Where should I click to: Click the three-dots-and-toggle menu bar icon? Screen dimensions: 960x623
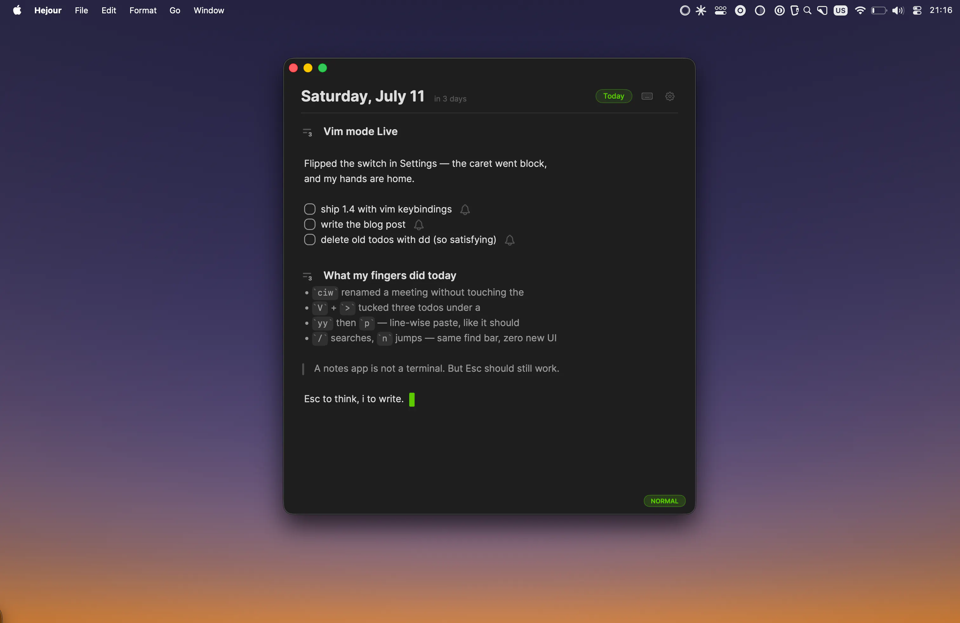720,10
